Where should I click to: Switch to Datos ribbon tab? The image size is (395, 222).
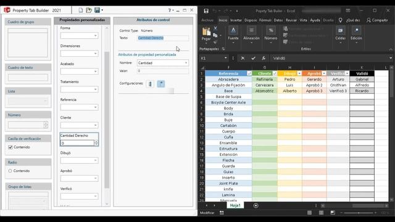click(x=278, y=20)
